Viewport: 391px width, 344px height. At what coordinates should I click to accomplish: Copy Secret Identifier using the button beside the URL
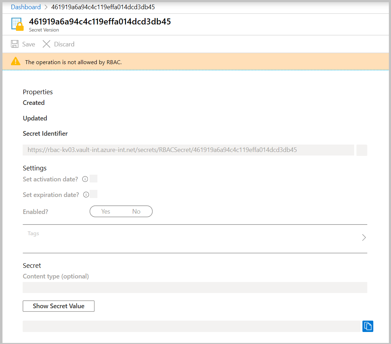point(362,150)
